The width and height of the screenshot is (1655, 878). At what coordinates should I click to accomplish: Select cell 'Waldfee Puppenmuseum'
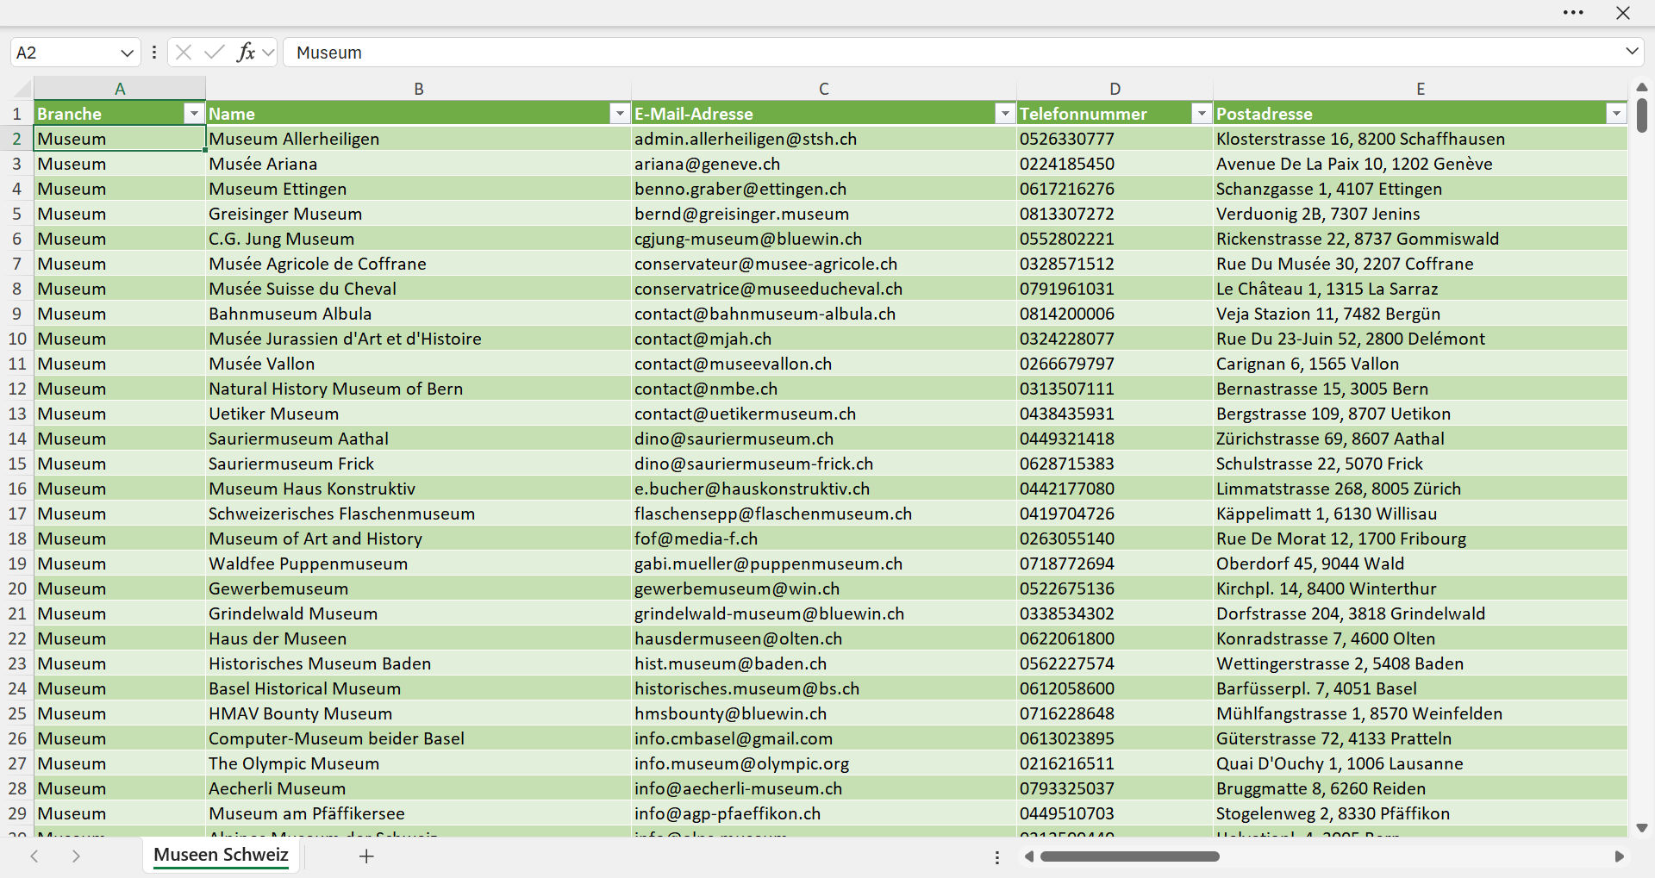(419, 564)
